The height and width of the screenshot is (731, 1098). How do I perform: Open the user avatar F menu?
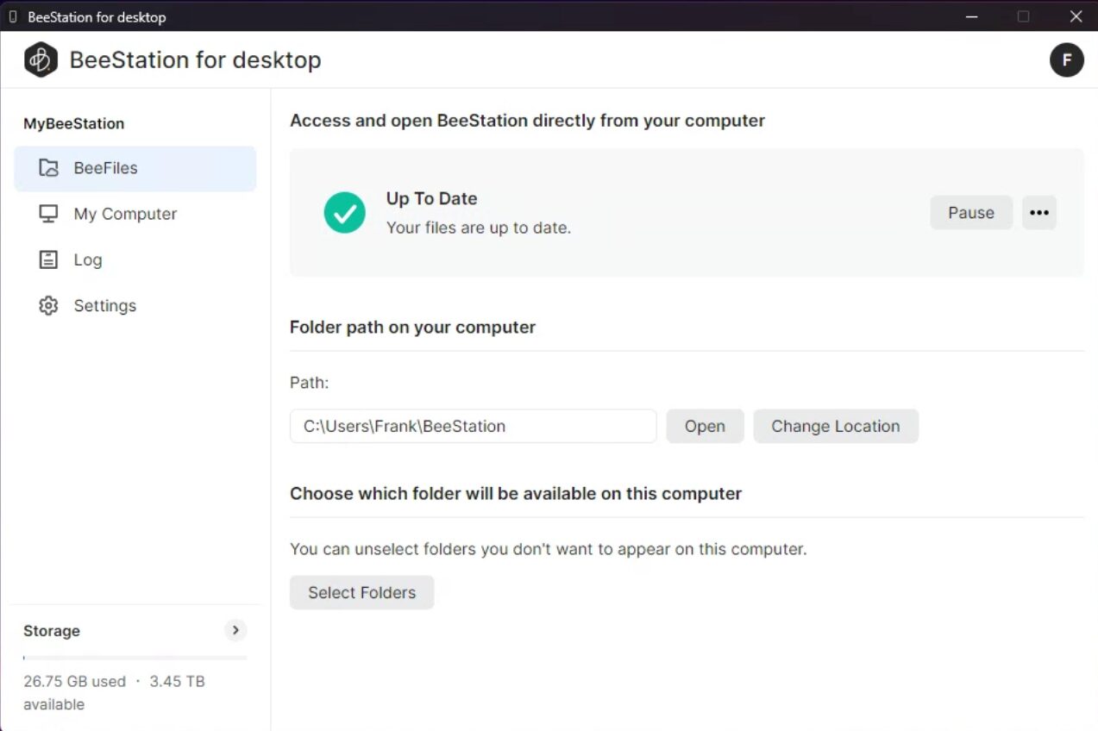pos(1066,59)
